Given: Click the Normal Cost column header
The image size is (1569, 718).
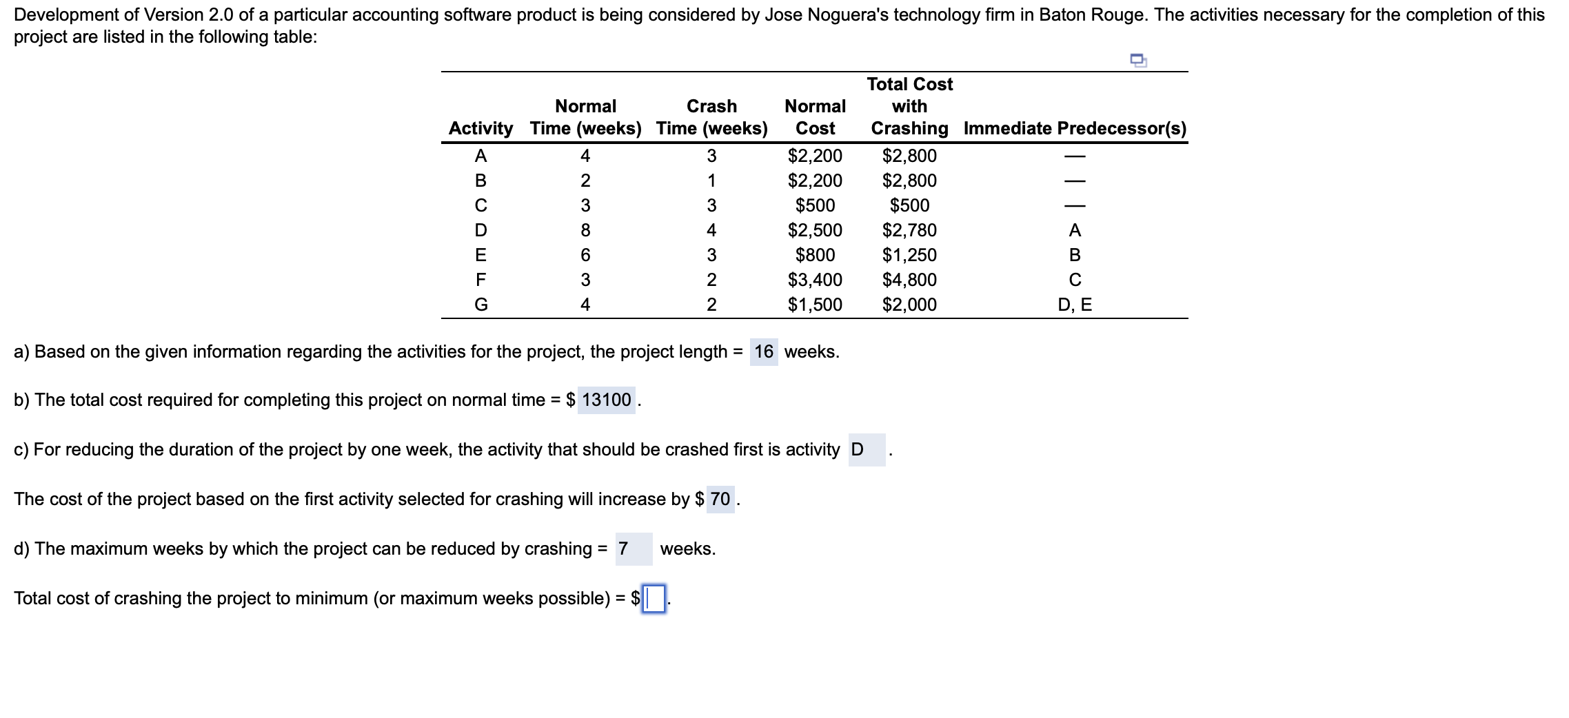Looking at the screenshot, I should tap(815, 117).
